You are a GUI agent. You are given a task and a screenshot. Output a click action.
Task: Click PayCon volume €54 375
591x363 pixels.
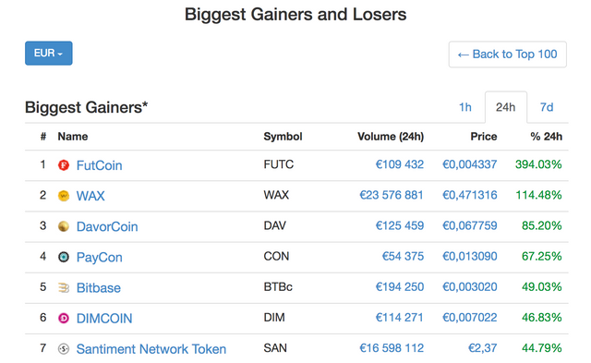pyautogui.click(x=403, y=257)
